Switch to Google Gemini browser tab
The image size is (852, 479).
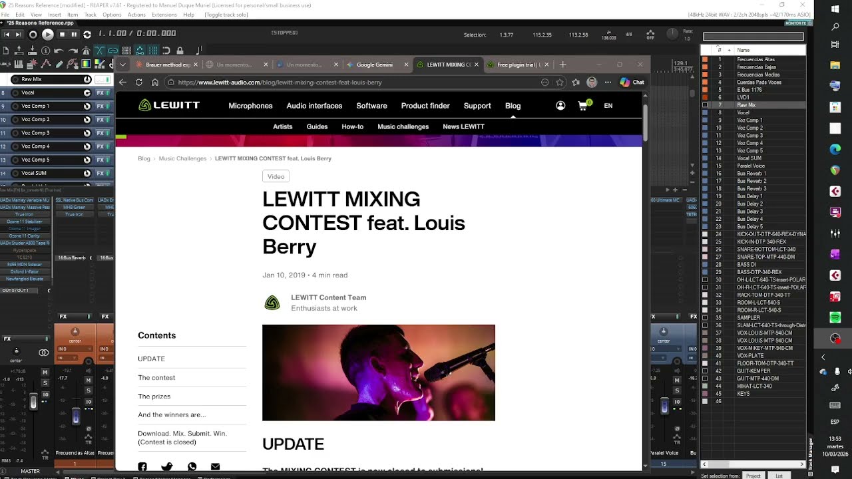tap(374, 65)
